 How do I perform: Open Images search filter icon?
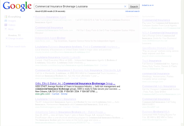[6, 21]
